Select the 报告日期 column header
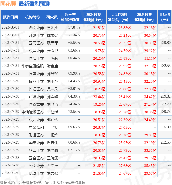Viewport: 172px width, 185px height. 10,17
